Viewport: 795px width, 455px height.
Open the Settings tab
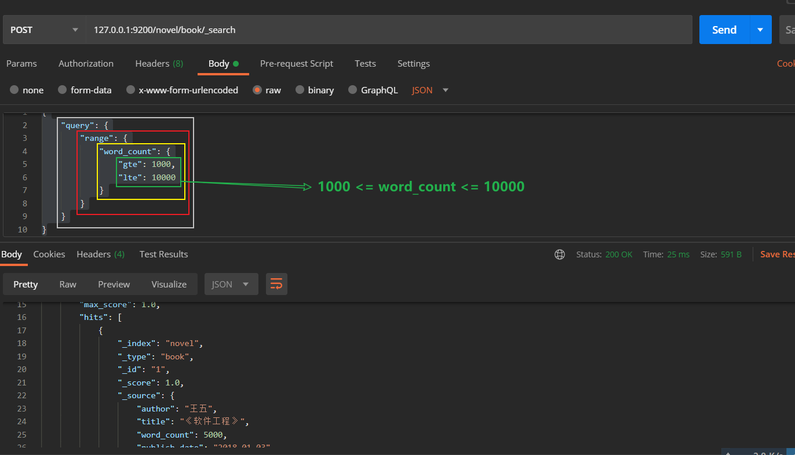[x=414, y=64]
